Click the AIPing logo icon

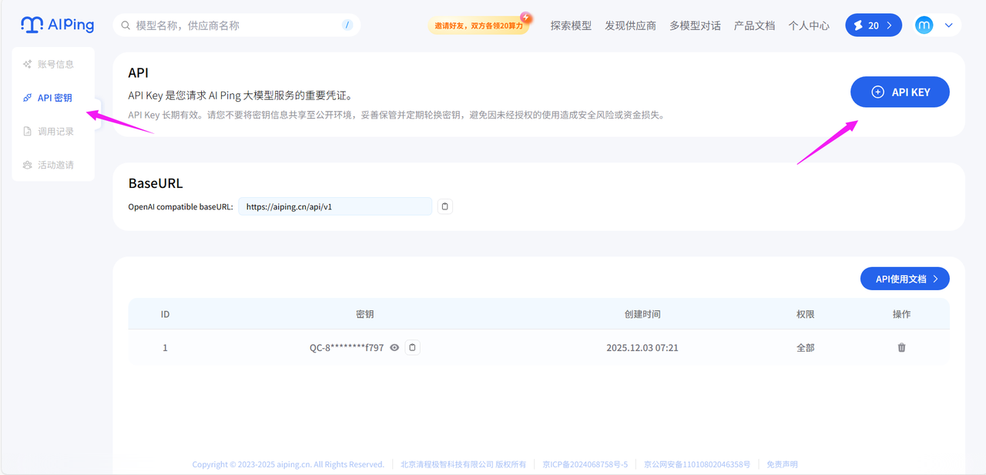[31, 24]
